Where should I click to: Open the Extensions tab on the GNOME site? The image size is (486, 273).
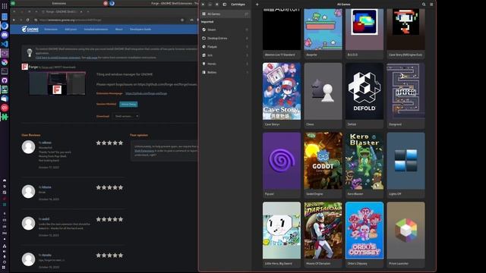pos(51,29)
